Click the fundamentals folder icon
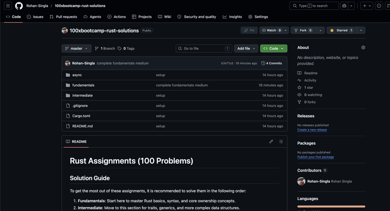 pyautogui.click(x=68, y=85)
